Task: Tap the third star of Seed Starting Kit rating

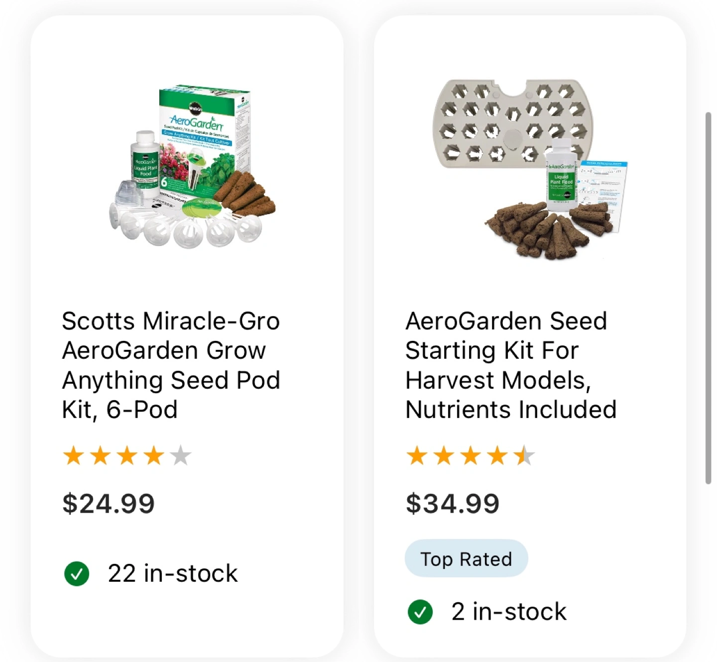Action: pos(471,455)
